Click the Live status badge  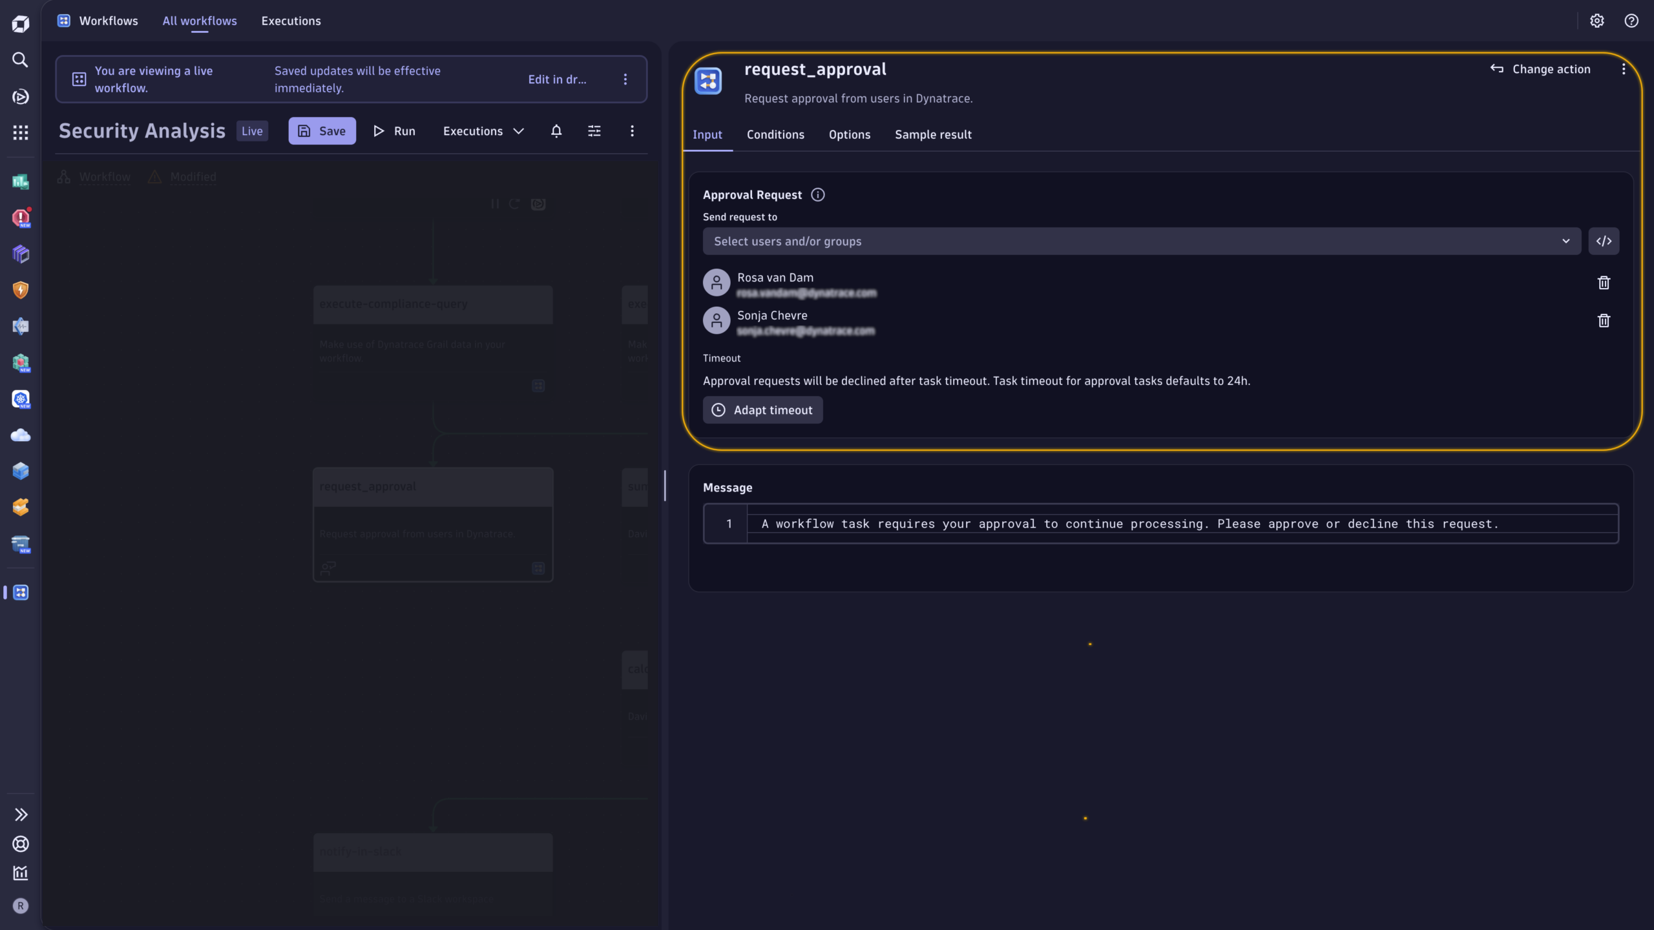click(251, 130)
